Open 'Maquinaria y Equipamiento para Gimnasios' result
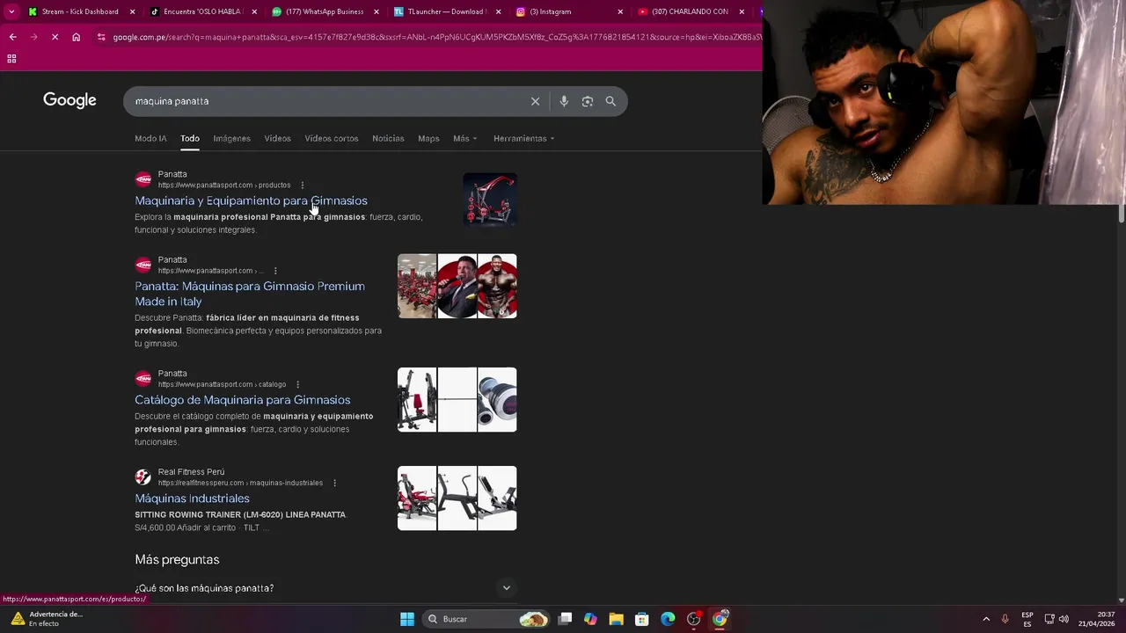 [251, 200]
